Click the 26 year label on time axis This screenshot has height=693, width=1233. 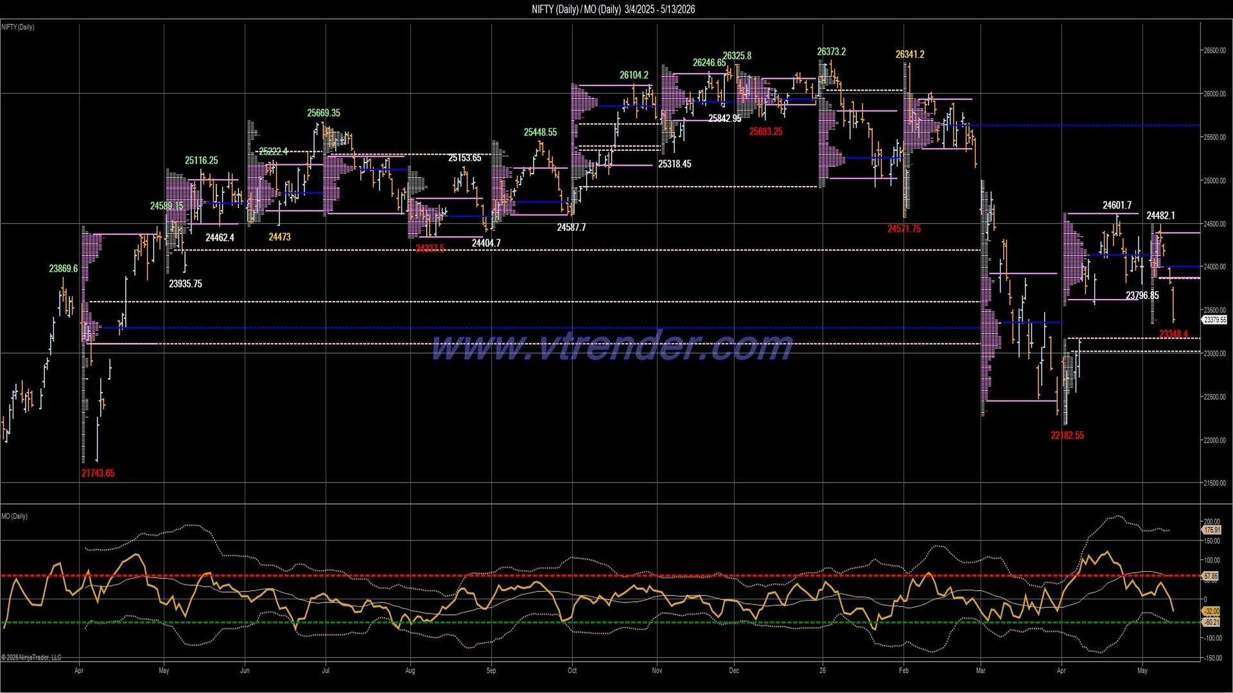823,671
